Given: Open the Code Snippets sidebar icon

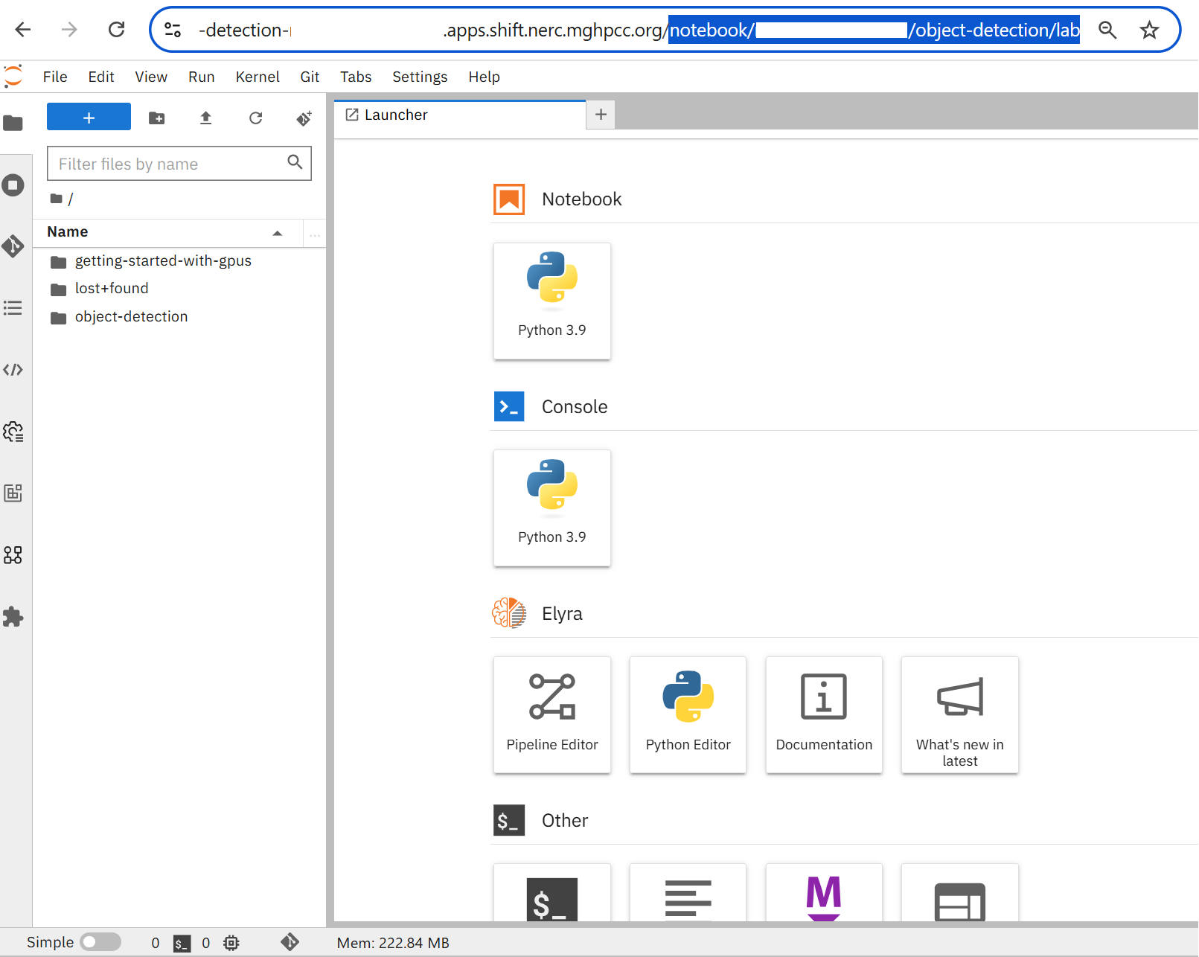Looking at the screenshot, I should [x=13, y=370].
